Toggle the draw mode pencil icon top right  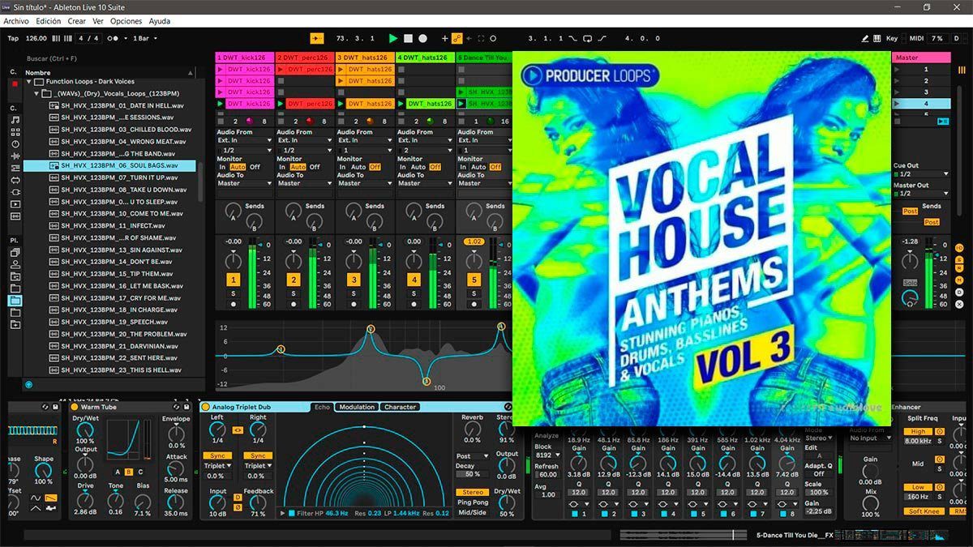coord(864,38)
